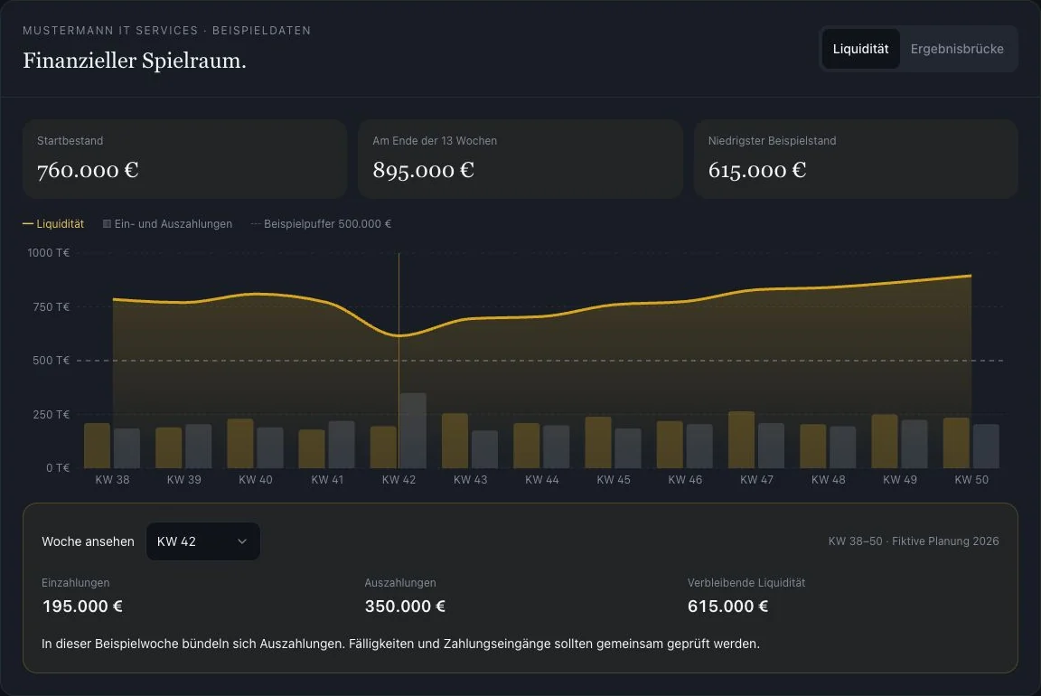Click the gray Auszahlungen bar for KW 38

[x=127, y=448]
